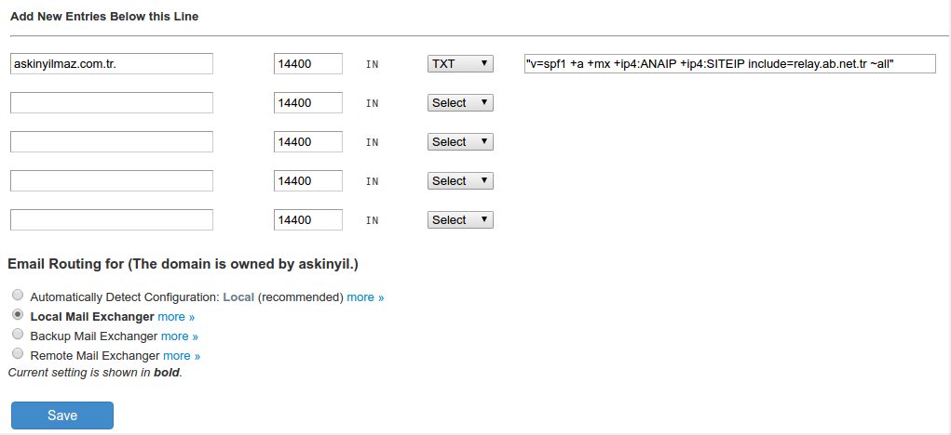Open fourth row record type Select dropdown
Viewport: 951px width, 435px height.
point(460,181)
